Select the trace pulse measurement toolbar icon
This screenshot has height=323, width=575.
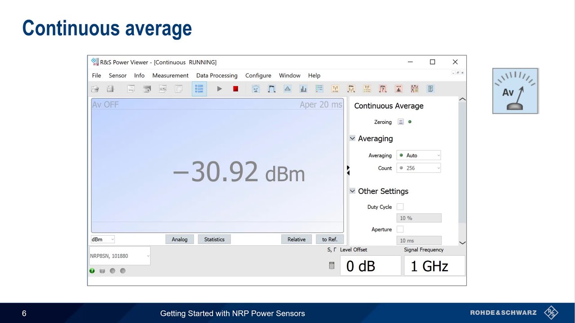click(272, 89)
